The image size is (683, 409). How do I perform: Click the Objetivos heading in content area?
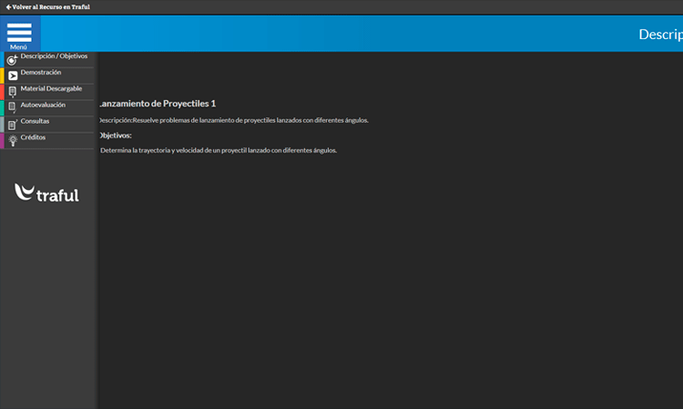pyautogui.click(x=116, y=135)
